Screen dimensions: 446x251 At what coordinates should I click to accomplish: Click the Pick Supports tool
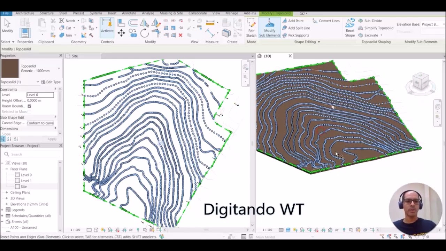[x=295, y=35]
